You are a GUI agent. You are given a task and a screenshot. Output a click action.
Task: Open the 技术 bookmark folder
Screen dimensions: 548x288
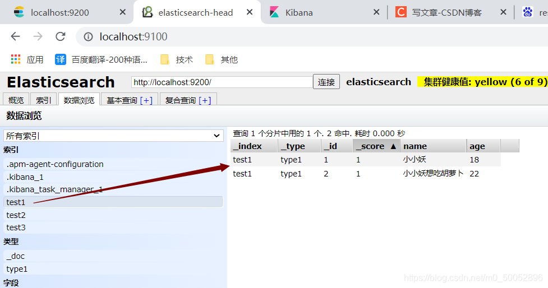click(177, 60)
